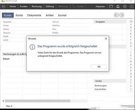This screenshot has height=110, width=135.
Task: Select letter T in alphabet index
Action: 131,83
